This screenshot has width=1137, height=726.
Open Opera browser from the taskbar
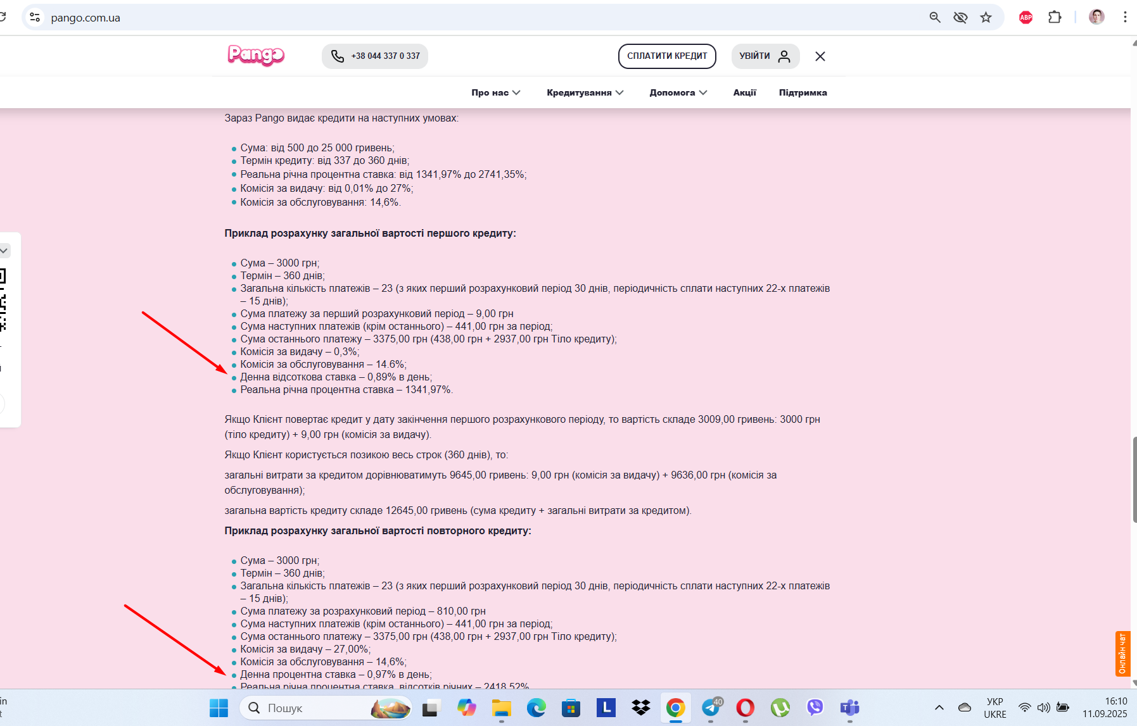(x=746, y=708)
